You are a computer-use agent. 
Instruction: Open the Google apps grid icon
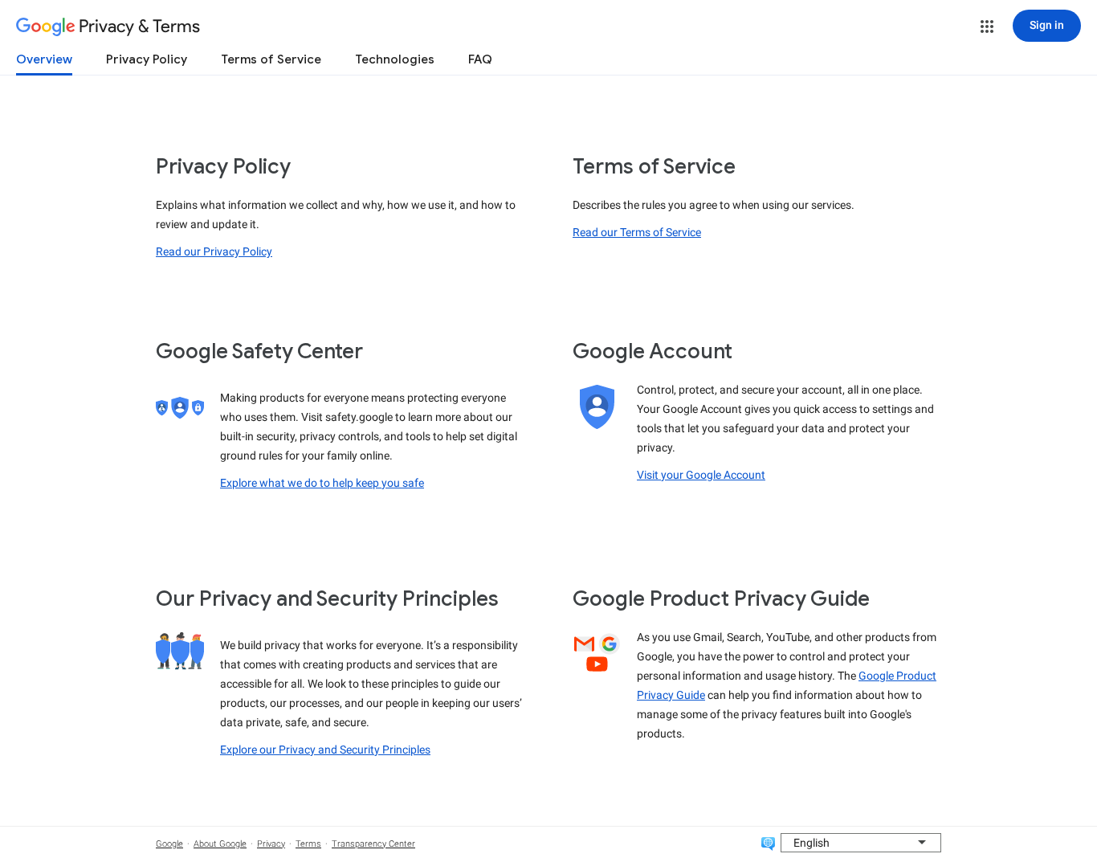coord(987,27)
